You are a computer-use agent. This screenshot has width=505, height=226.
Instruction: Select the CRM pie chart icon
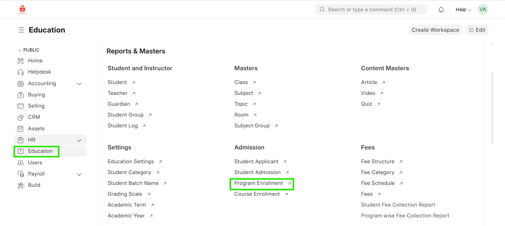coord(21,117)
